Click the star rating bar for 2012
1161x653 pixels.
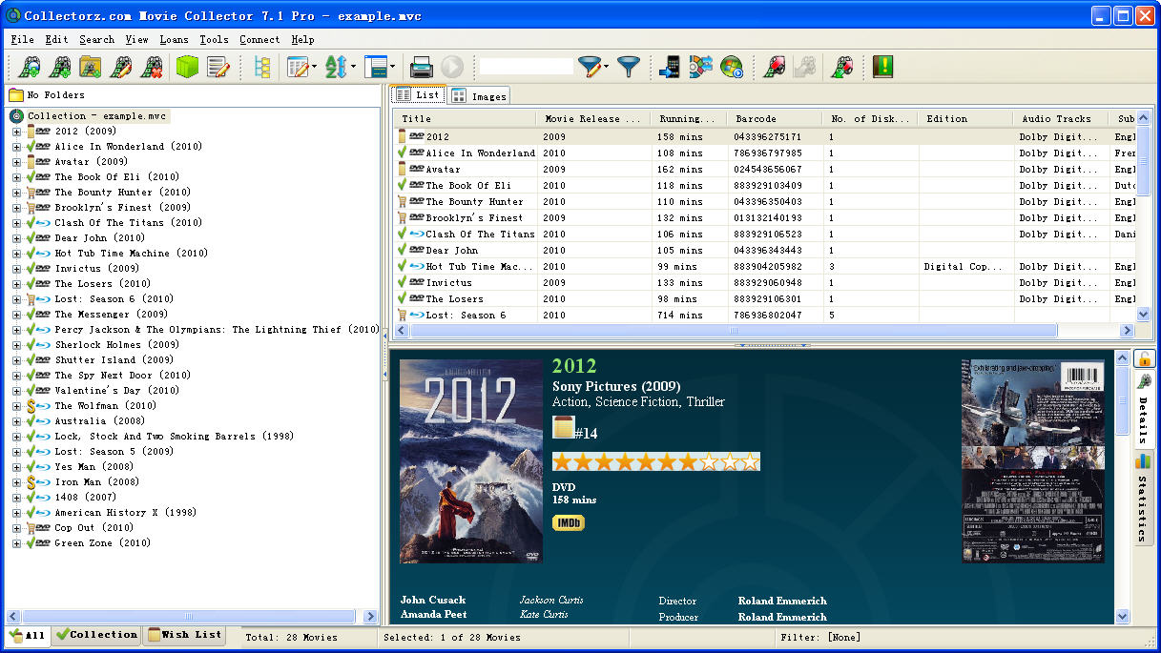[655, 462]
